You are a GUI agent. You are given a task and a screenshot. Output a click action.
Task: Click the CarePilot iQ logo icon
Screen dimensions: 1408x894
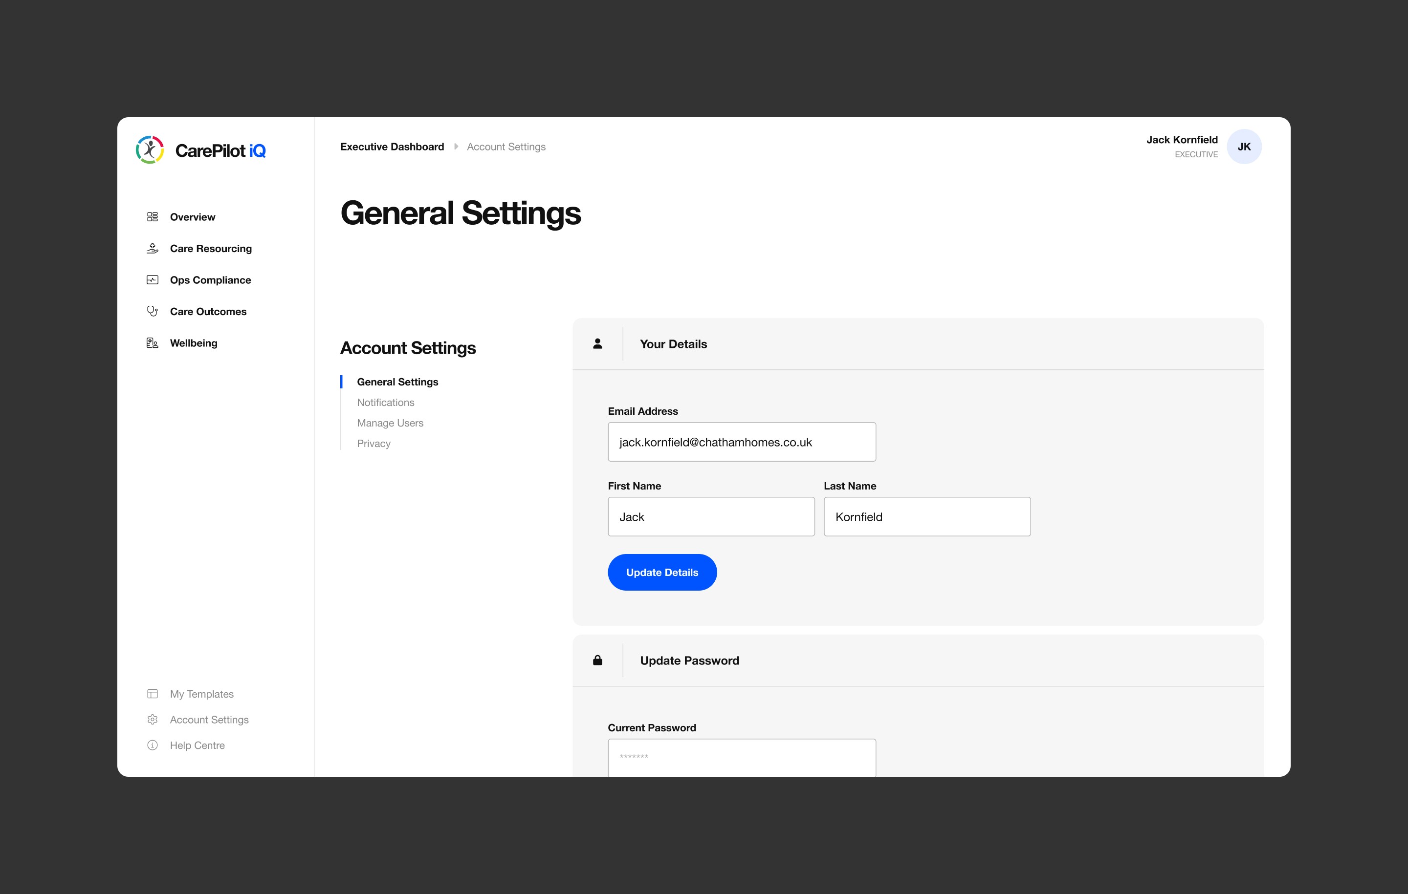click(x=150, y=150)
